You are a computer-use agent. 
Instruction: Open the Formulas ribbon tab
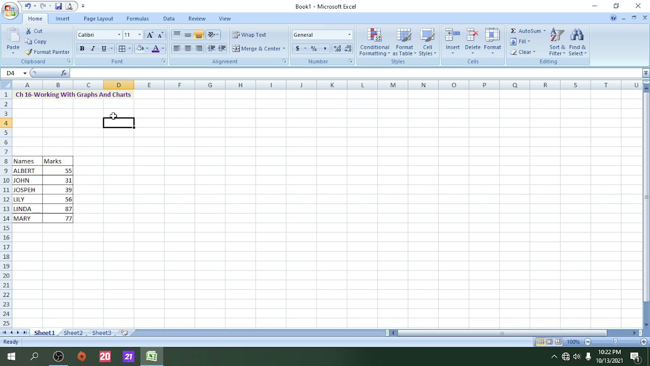click(138, 18)
